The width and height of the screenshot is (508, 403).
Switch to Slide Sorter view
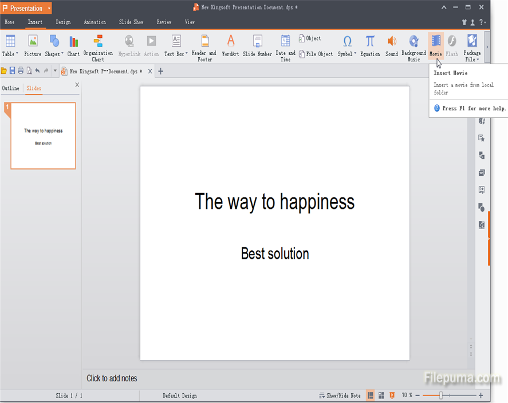(381, 396)
